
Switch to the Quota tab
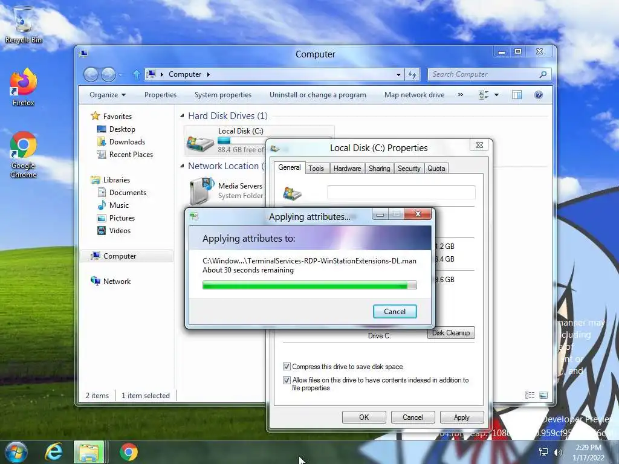tap(436, 169)
